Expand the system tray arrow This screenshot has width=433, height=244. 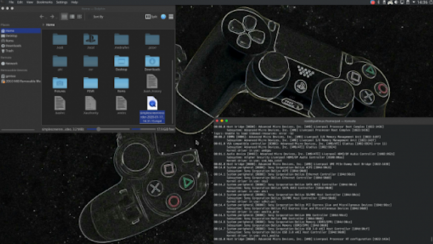tap(414, 2)
